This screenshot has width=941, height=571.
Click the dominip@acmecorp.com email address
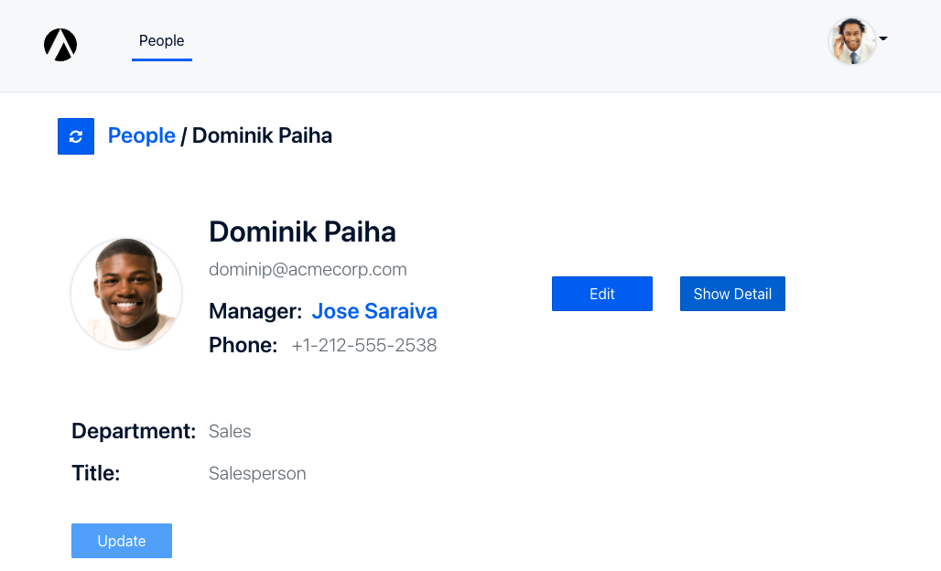click(308, 269)
